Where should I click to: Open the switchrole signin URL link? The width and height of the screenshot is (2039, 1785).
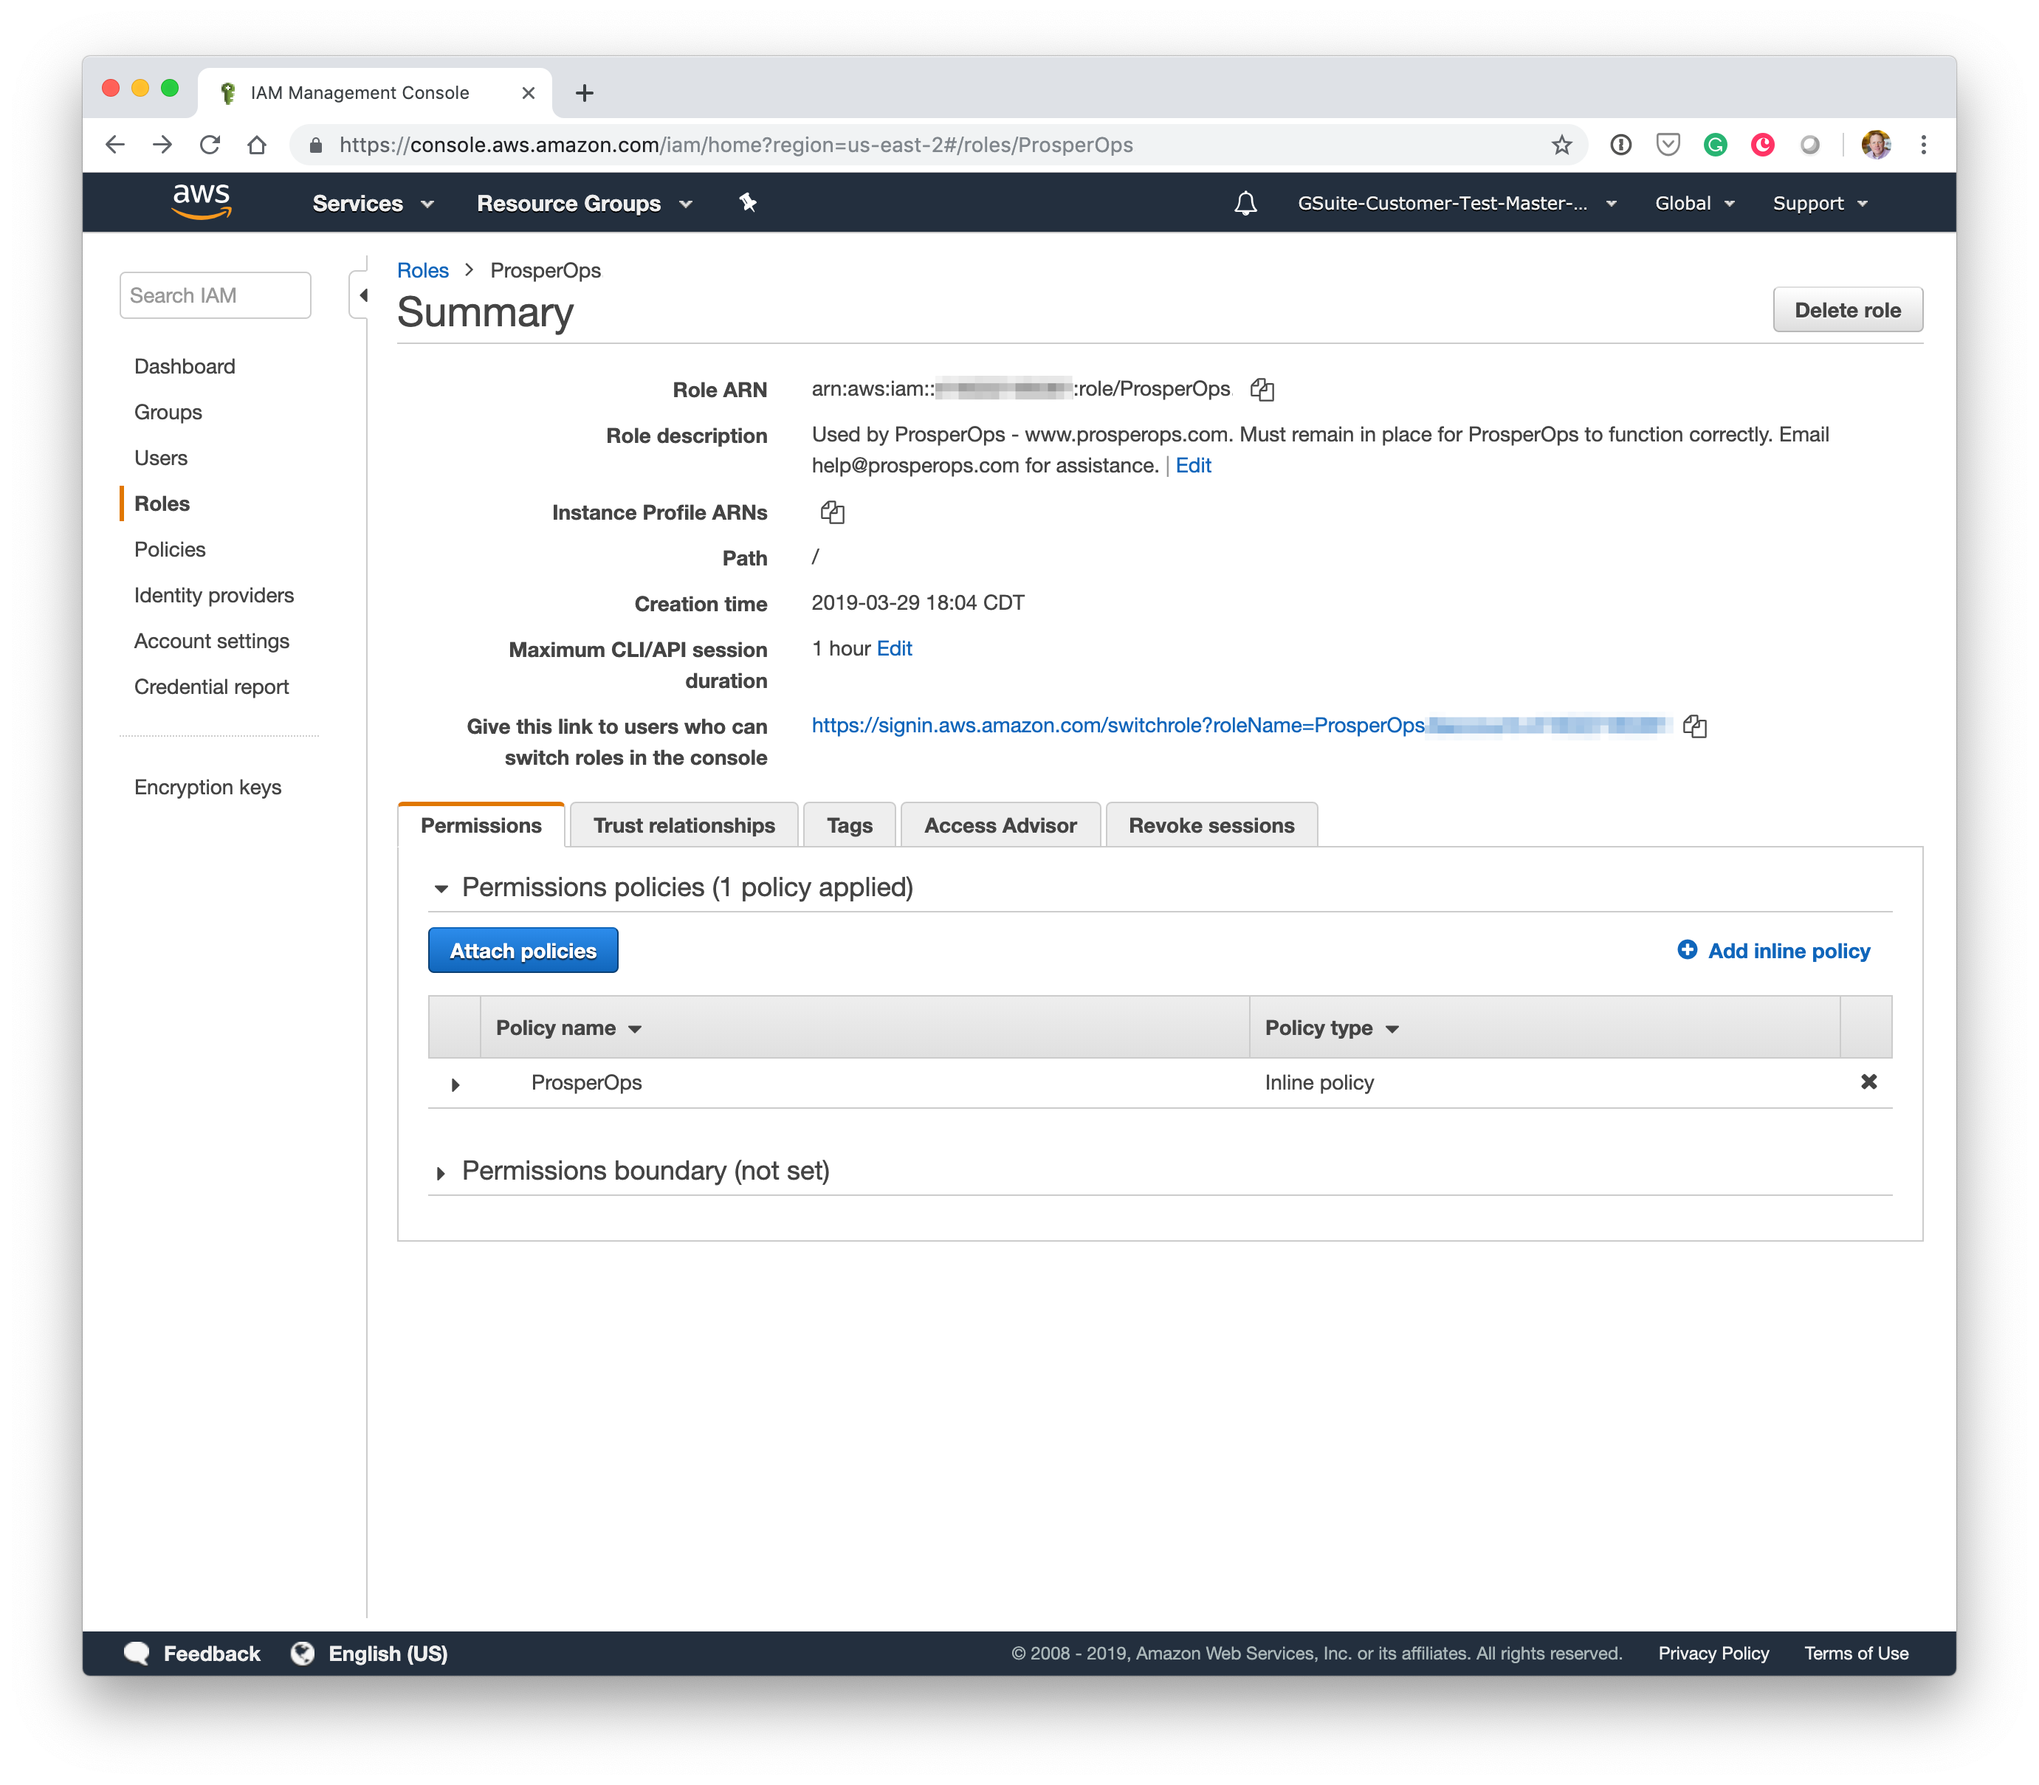(1118, 725)
